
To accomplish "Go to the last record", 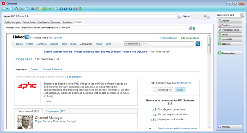I will coord(75,9).
